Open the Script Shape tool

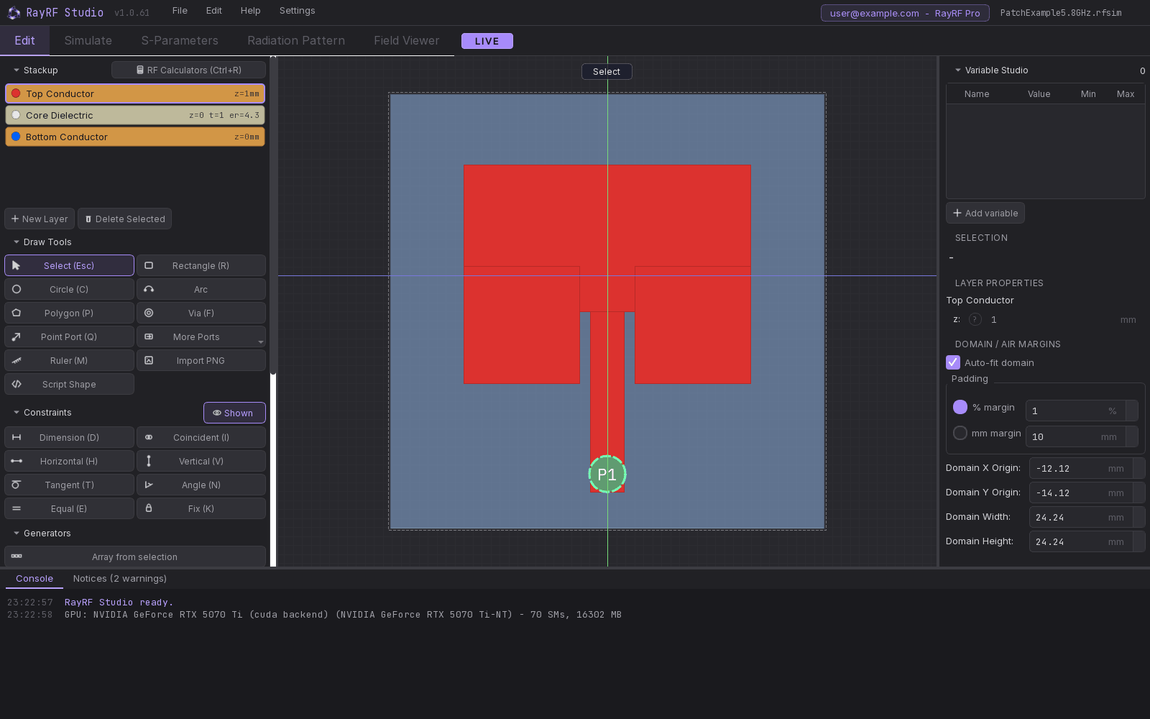tap(69, 384)
